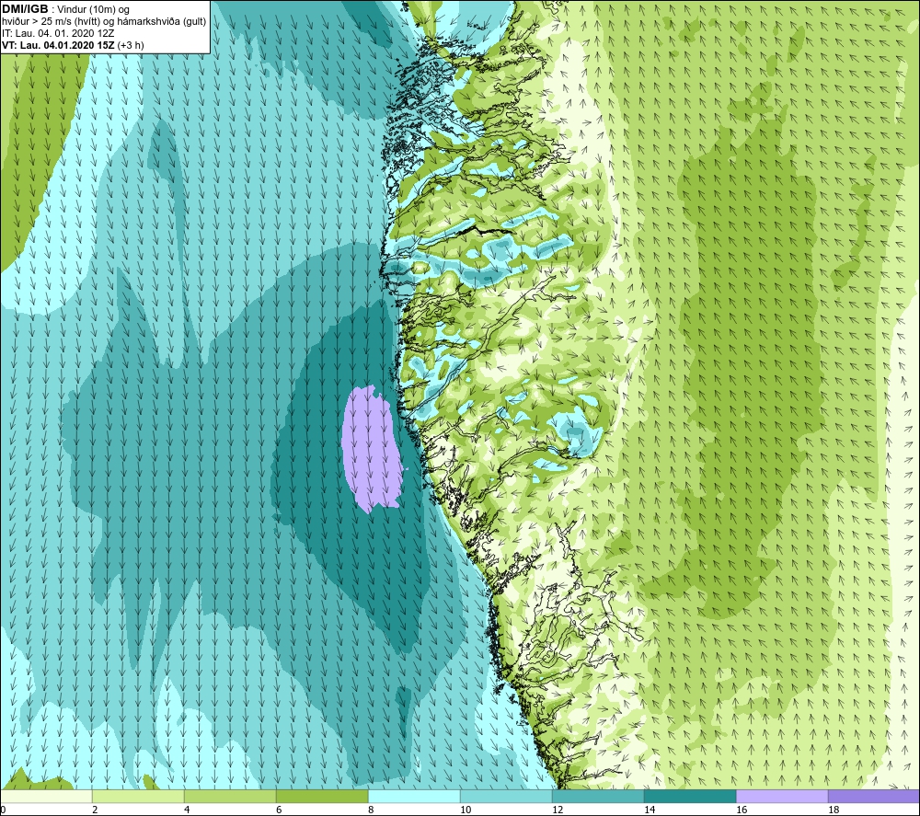Click the legend label '16'
This screenshot has height=816, width=920.
742,810
